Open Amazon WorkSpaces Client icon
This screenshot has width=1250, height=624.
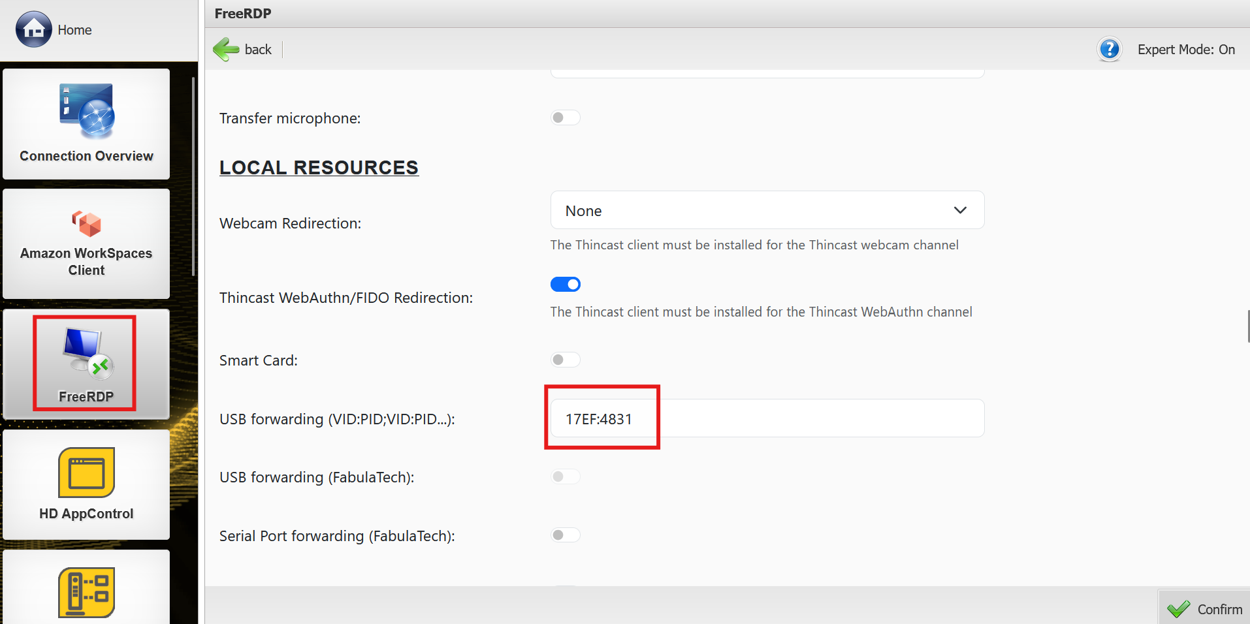click(x=86, y=224)
